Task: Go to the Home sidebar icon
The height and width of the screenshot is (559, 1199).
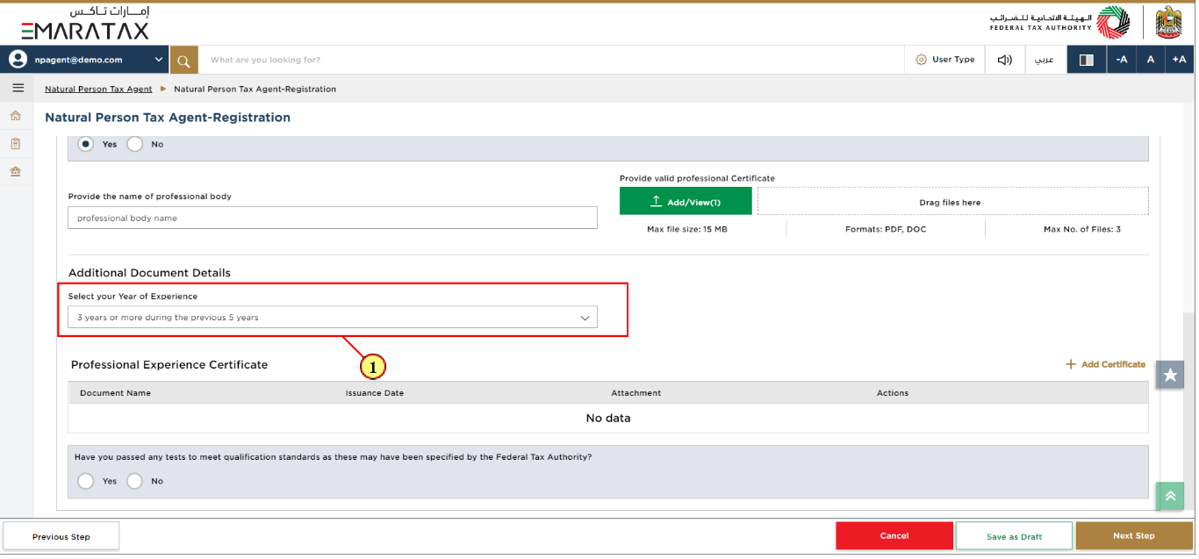Action: (16, 116)
